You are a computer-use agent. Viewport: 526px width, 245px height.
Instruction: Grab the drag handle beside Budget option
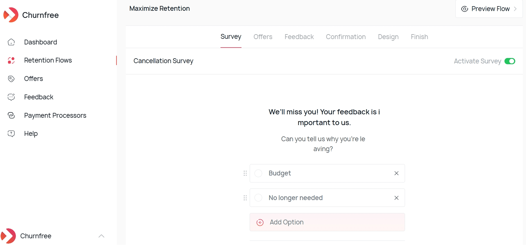(x=245, y=173)
